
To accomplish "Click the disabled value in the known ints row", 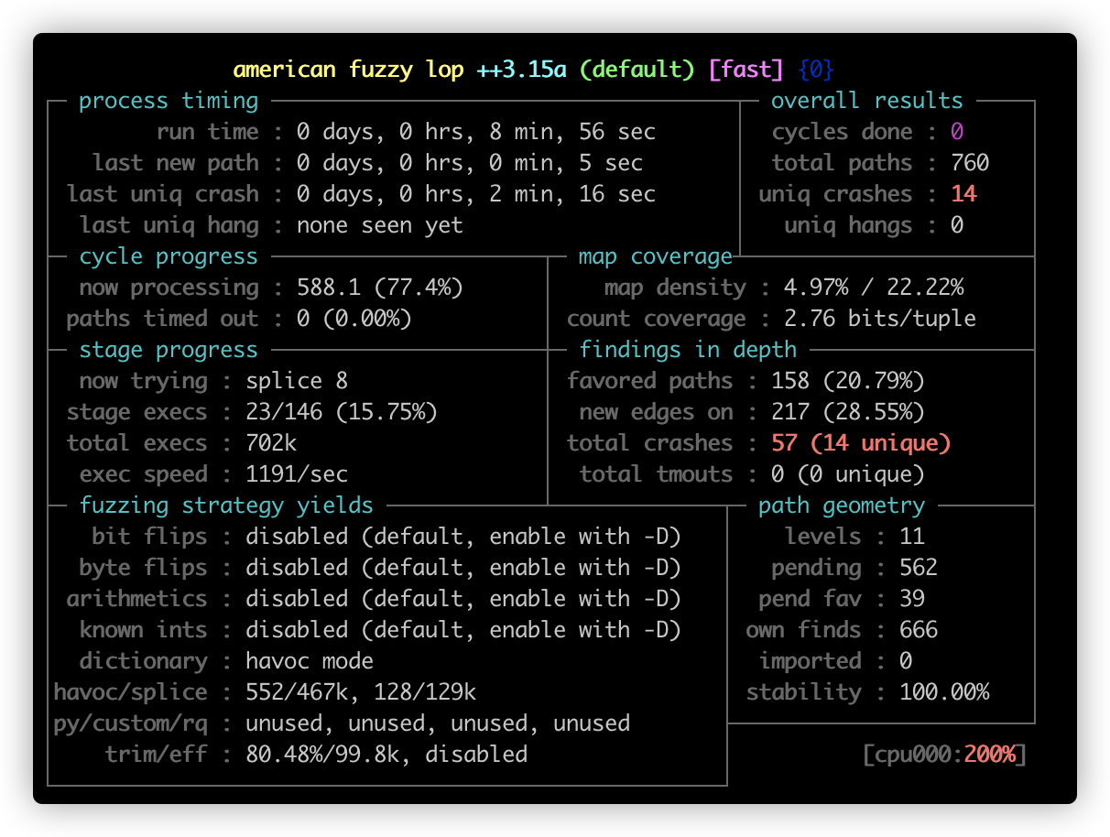I will coord(463,630).
